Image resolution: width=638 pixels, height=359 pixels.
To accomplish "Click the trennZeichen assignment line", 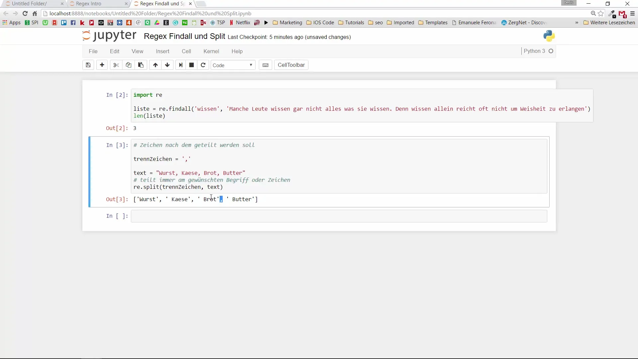I will (162, 159).
